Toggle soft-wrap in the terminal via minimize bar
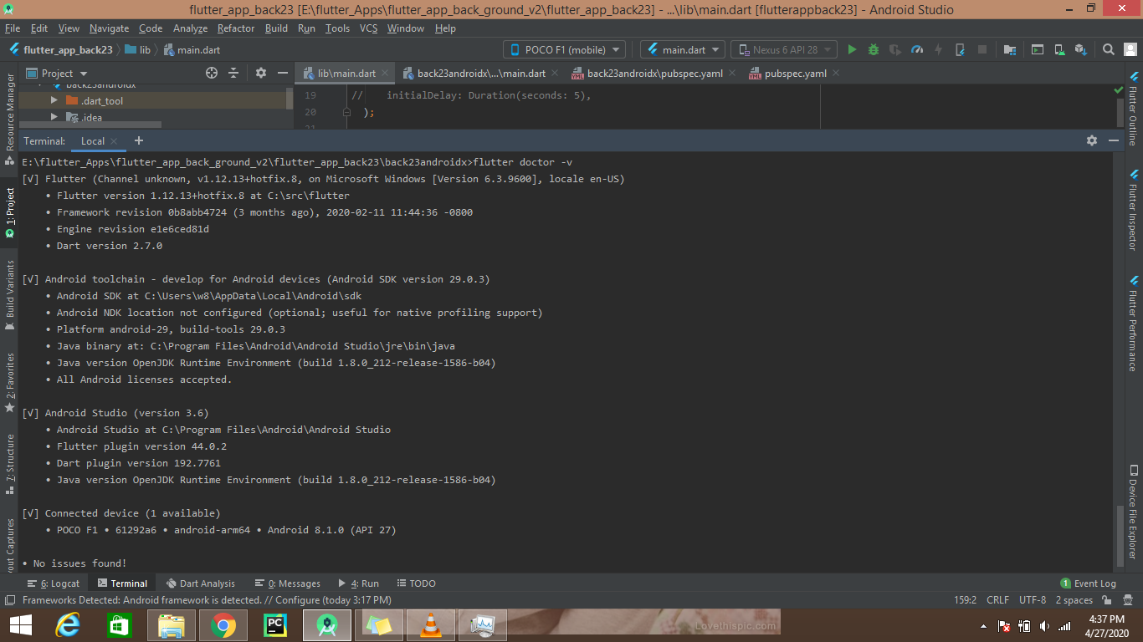 1114,140
